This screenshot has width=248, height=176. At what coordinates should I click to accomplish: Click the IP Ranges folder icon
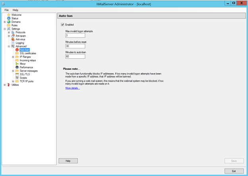17,57
